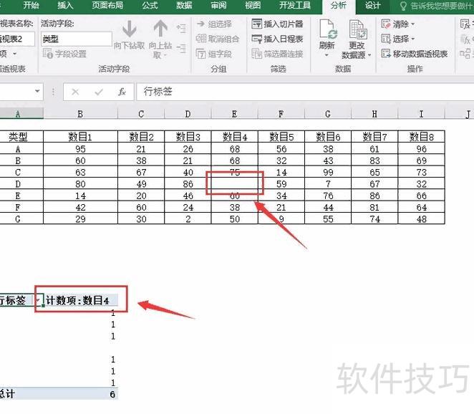Open the Clear (清除) dropdown
This screenshot has height=414, width=474.
click(x=398, y=24)
